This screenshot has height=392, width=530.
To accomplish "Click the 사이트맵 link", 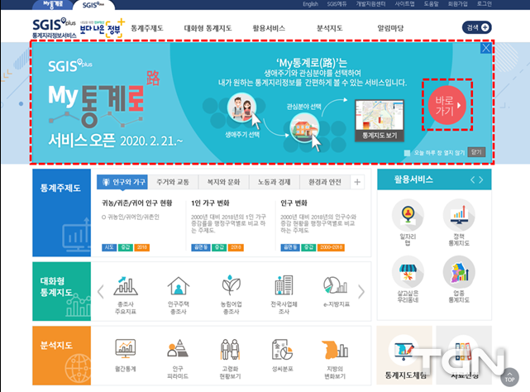I will coord(404,4).
